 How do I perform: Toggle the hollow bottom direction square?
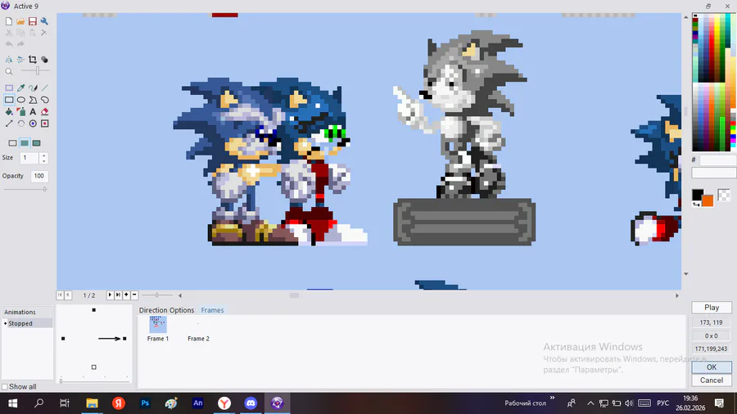94,367
